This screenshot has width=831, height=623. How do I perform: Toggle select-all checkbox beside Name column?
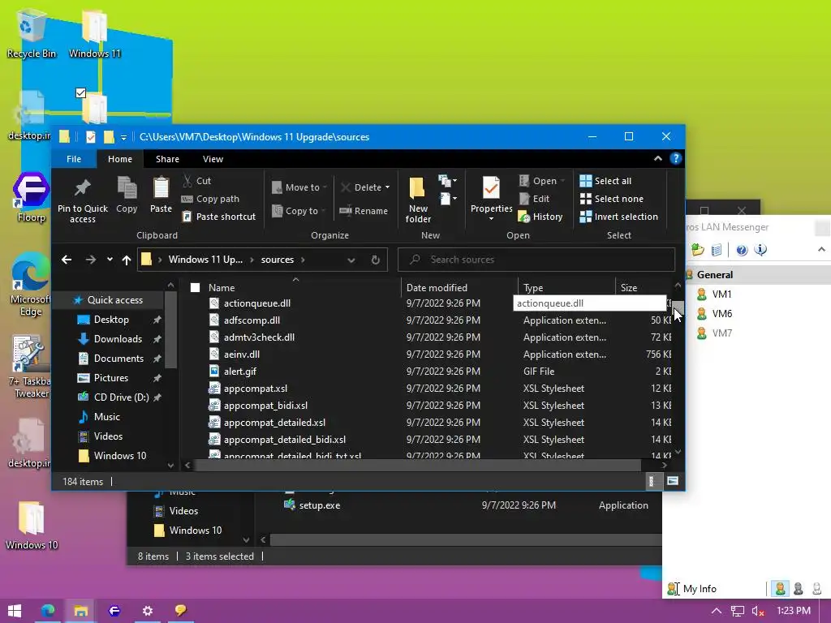point(195,288)
